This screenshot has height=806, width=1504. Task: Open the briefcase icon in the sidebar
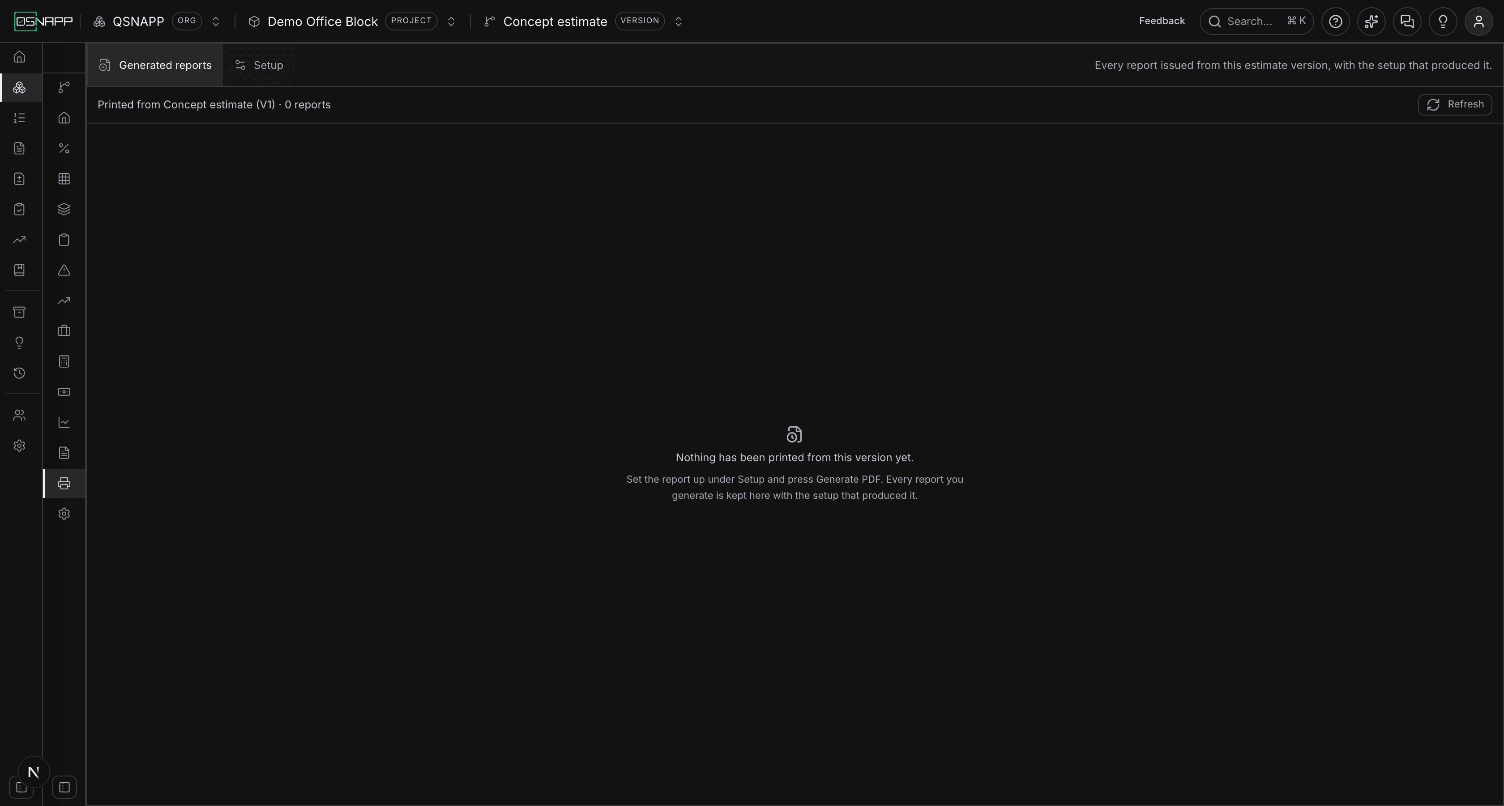[x=64, y=331]
